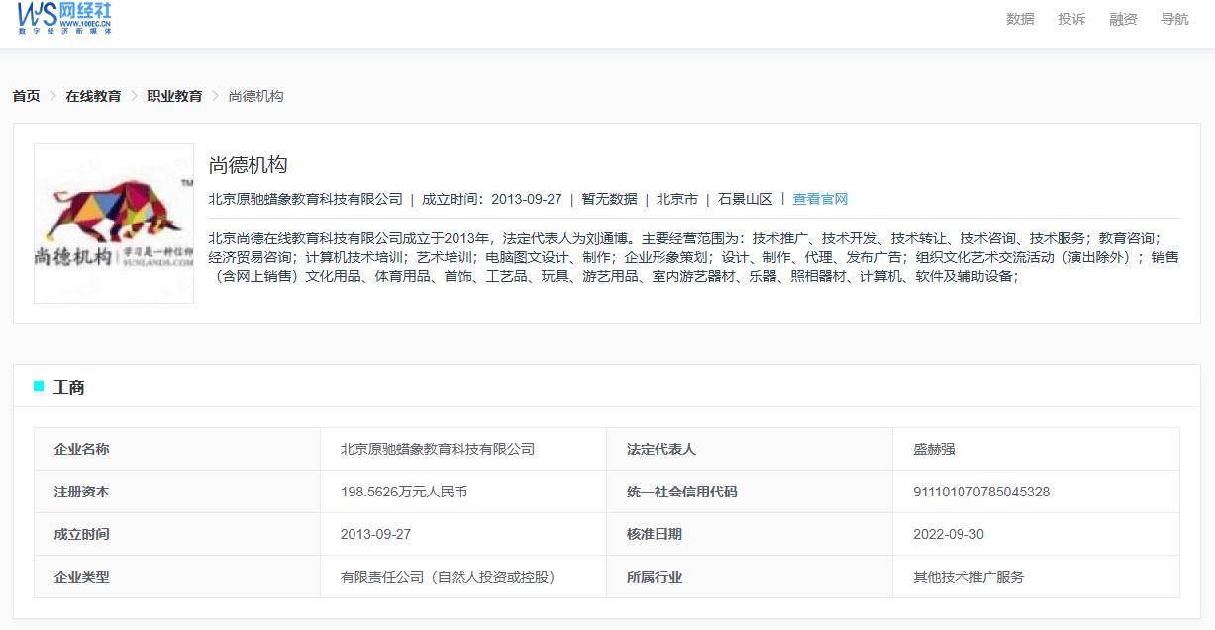Image resolution: width=1215 pixels, height=630 pixels.
Task: Click 2013-09-27 in the table
Action: pos(375,534)
